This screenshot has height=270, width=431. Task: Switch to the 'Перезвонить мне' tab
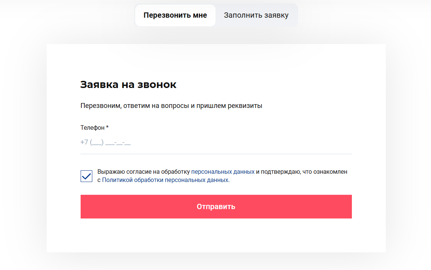click(x=175, y=15)
